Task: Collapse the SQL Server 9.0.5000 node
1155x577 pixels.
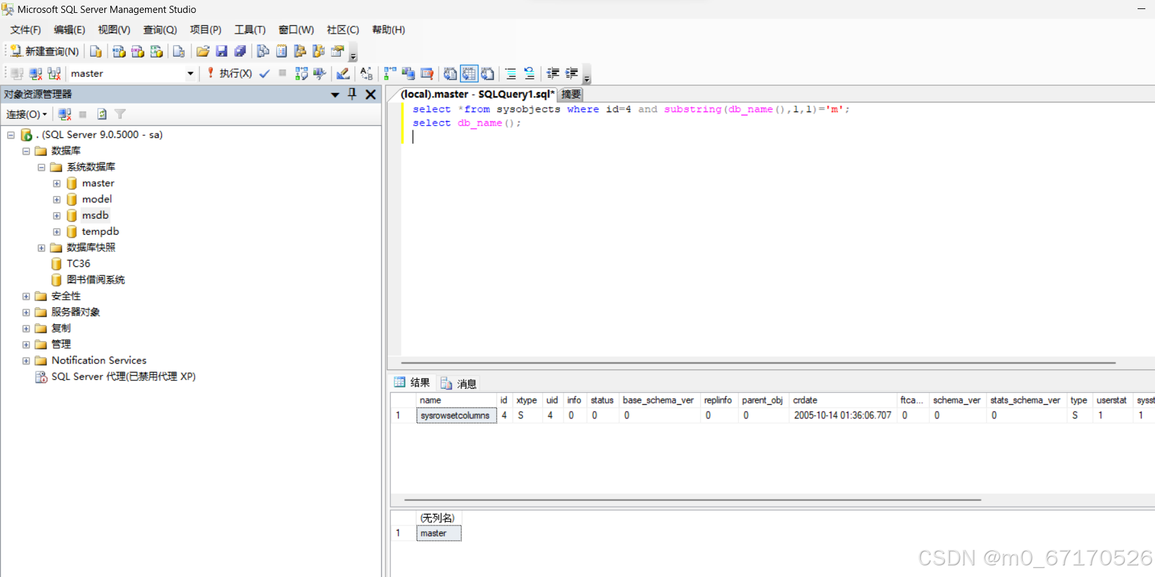Action: tap(11, 135)
